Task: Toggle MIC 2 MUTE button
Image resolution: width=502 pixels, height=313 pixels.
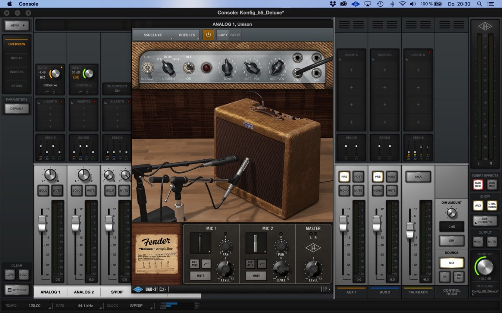Action: 256,276
